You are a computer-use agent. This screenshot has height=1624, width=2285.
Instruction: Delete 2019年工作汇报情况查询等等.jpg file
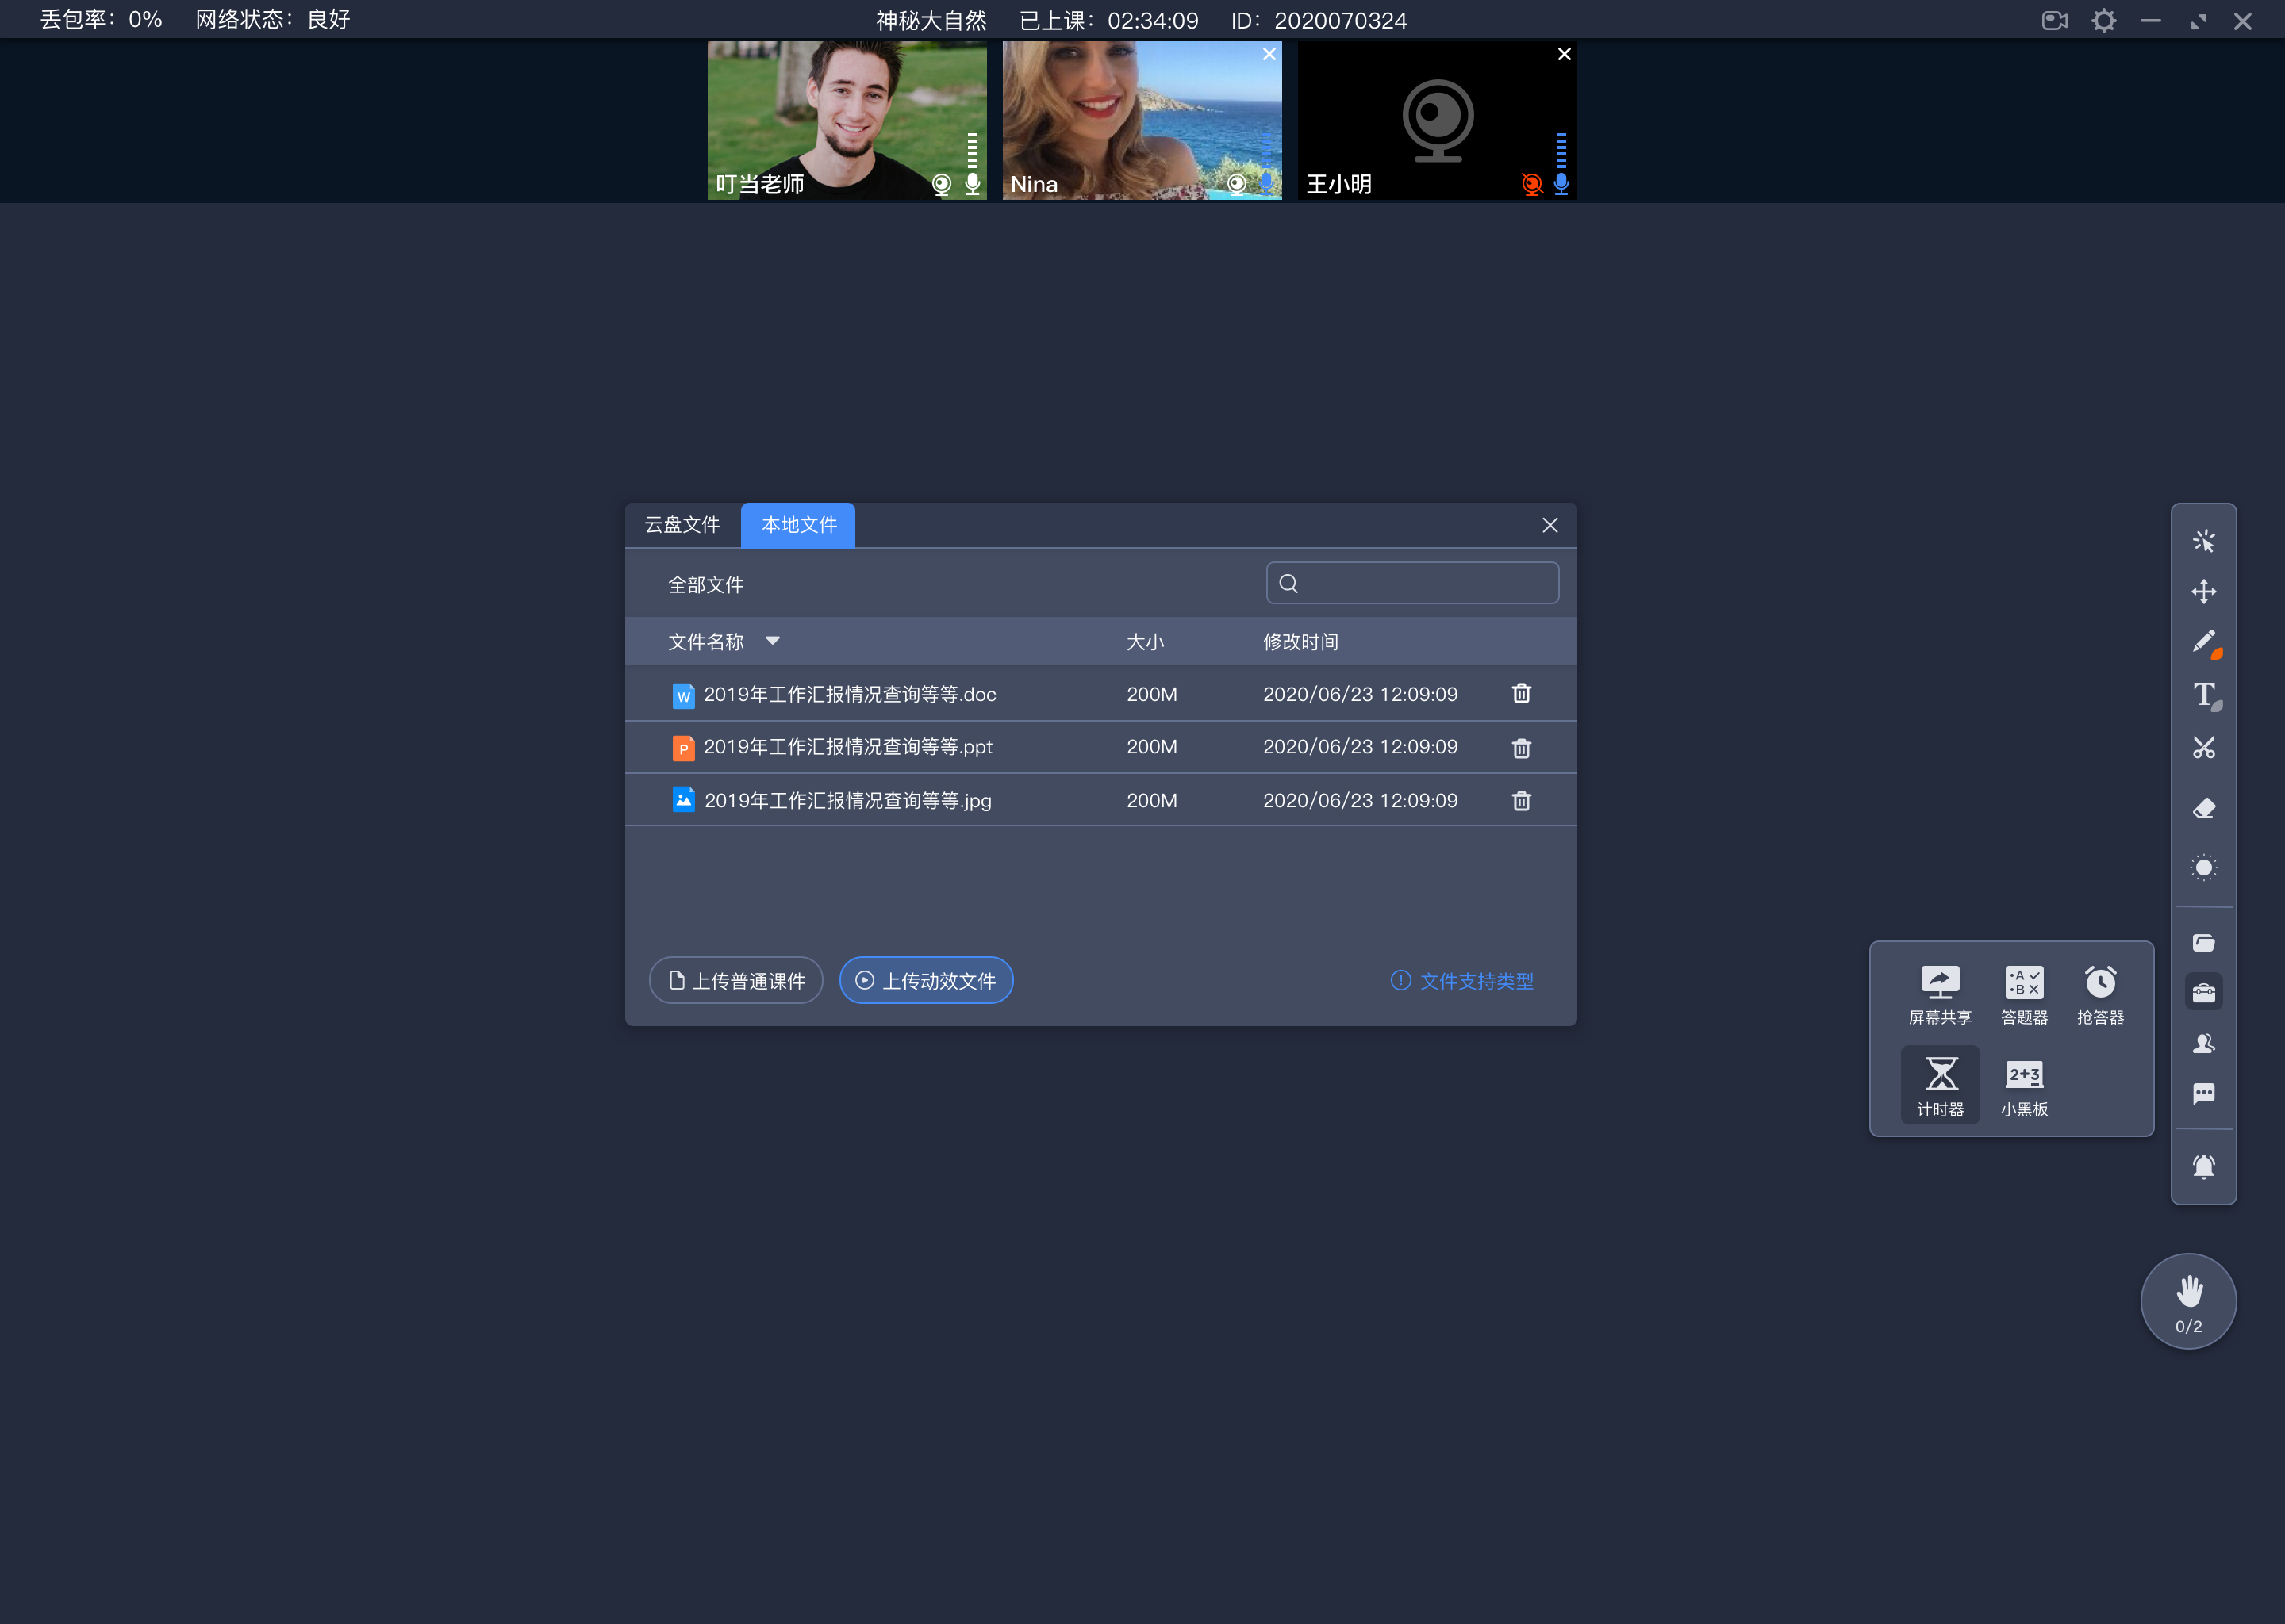point(1520,799)
